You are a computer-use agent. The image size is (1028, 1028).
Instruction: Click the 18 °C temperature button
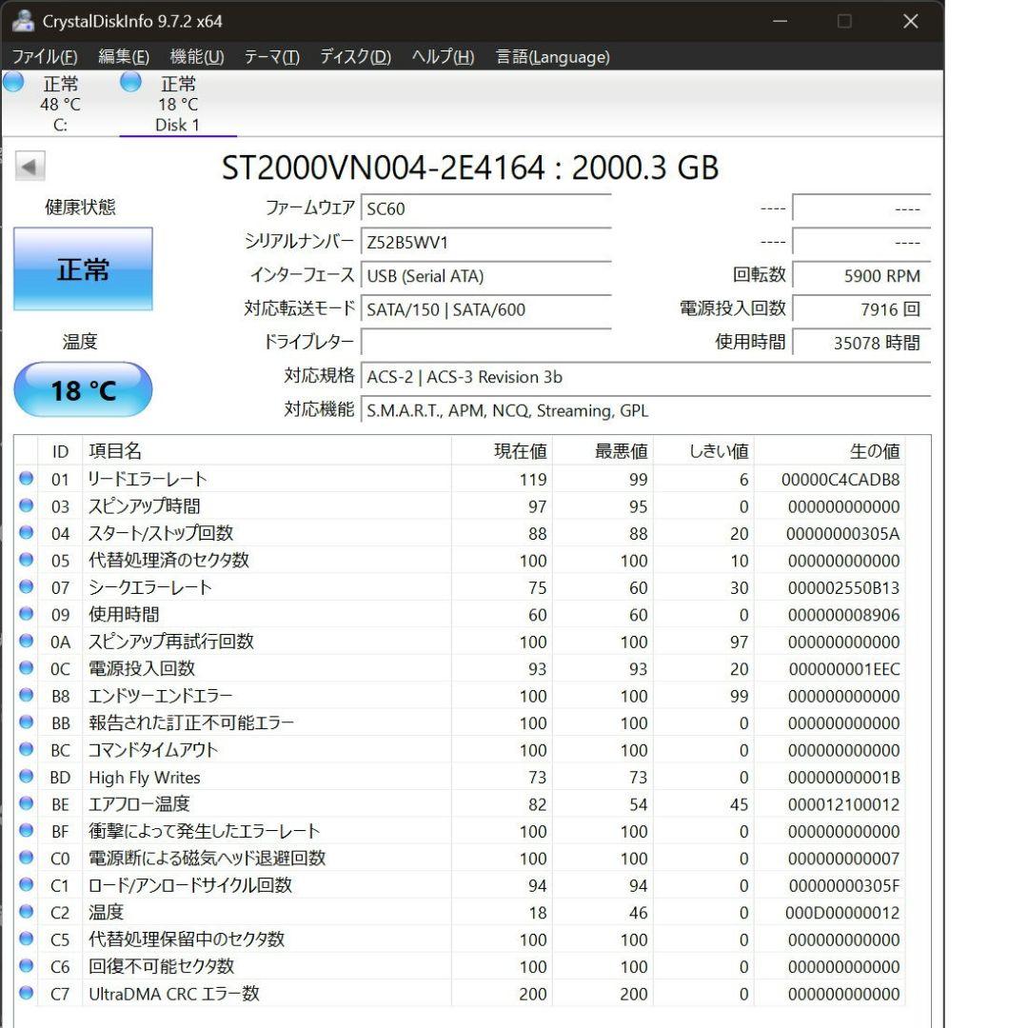click(x=83, y=390)
